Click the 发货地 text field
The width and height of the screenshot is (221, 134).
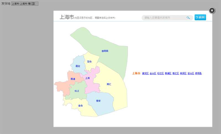click(25, 4)
